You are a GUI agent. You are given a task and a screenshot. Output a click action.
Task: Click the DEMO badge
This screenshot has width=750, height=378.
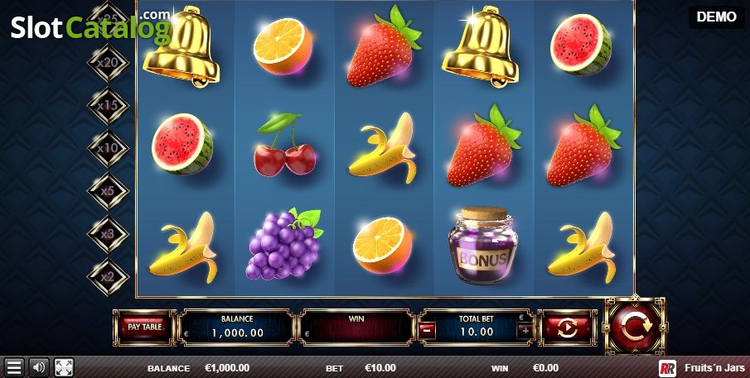coord(716,17)
